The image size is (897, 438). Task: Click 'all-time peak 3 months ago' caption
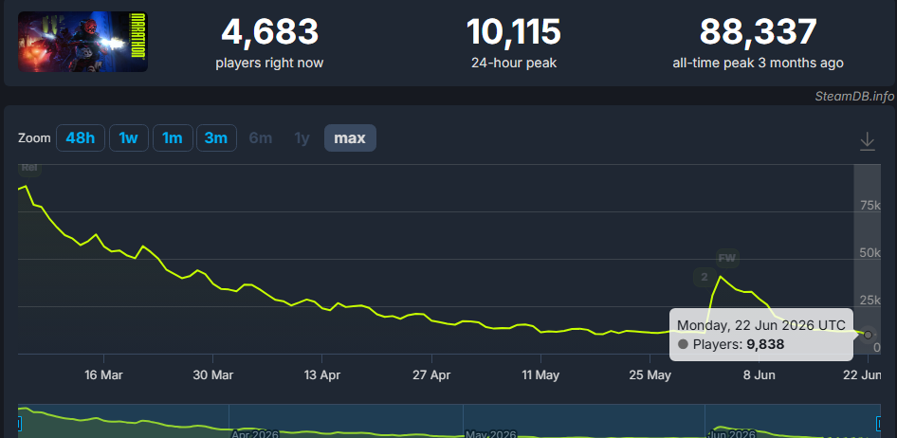758,63
